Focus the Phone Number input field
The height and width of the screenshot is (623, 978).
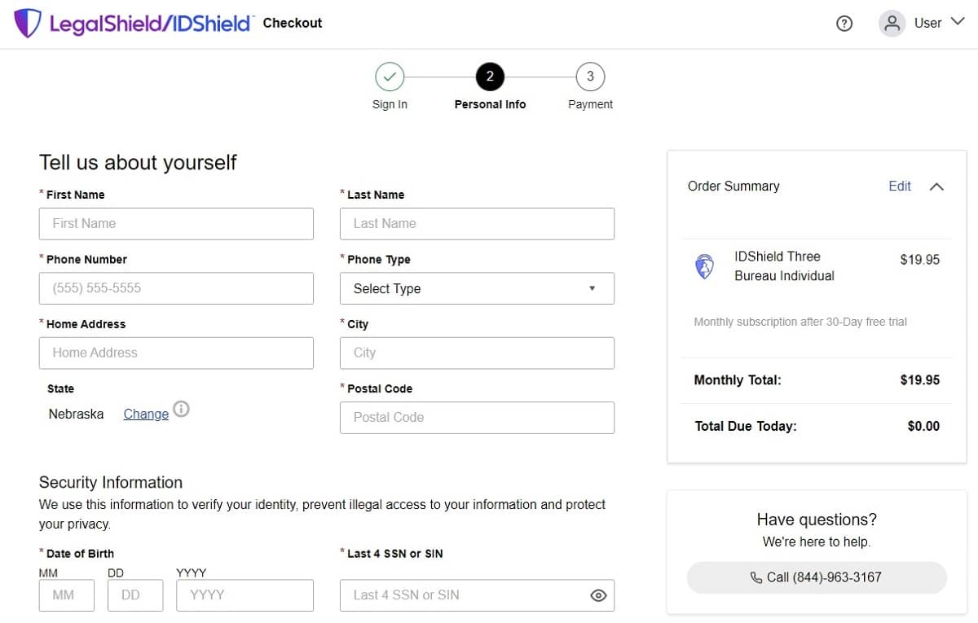pyautogui.click(x=176, y=288)
